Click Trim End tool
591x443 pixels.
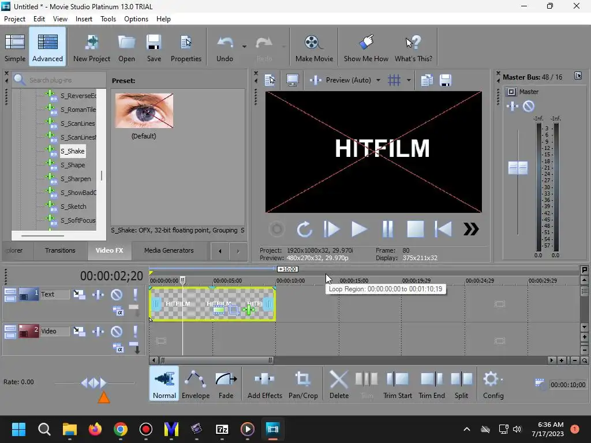click(432, 384)
